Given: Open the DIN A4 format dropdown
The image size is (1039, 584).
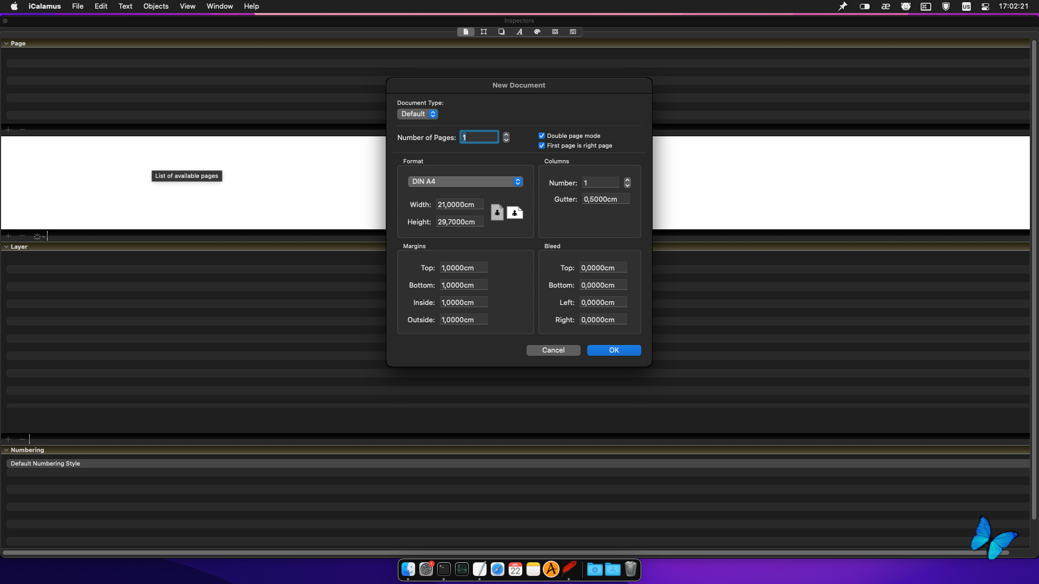Looking at the screenshot, I should click(x=465, y=182).
